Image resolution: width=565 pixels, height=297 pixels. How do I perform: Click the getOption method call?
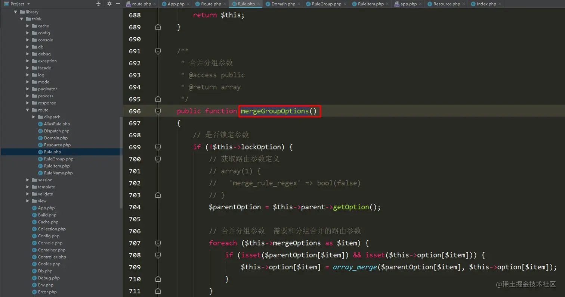pyautogui.click(x=351, y=207)
